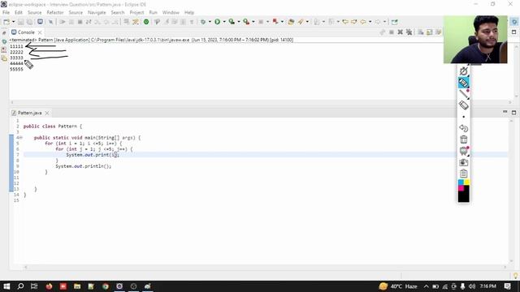520x292 pixels.
Task: Open the Run menu
Action: [x=153, y=12]
